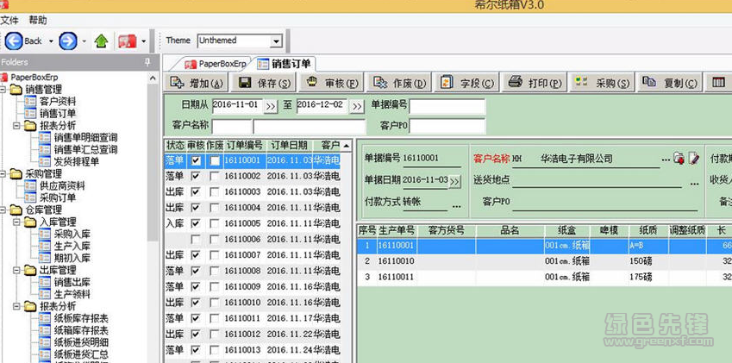Select order row 16110010

tap(252, 303)
